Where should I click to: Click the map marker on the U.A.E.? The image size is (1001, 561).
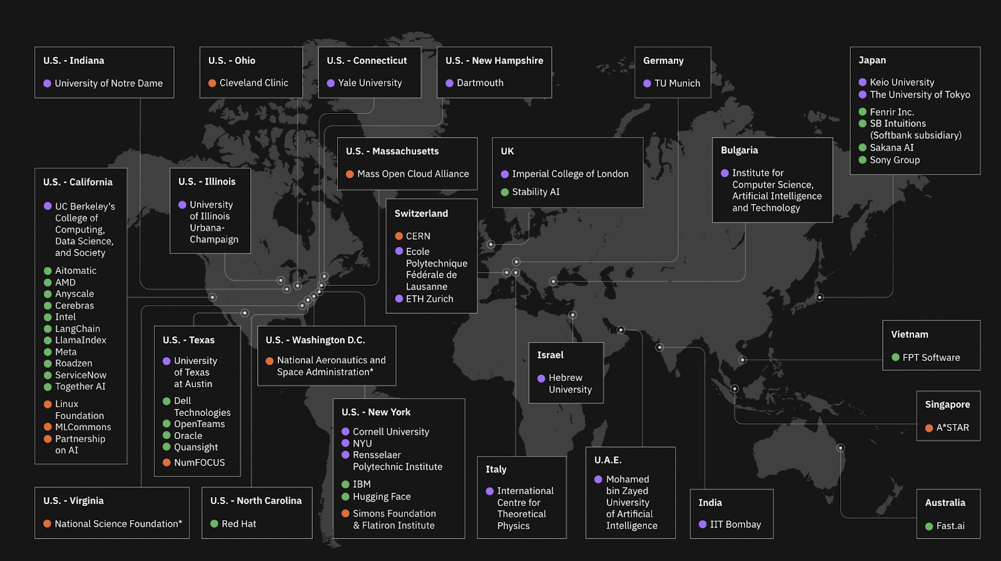(x=621, y=330)
